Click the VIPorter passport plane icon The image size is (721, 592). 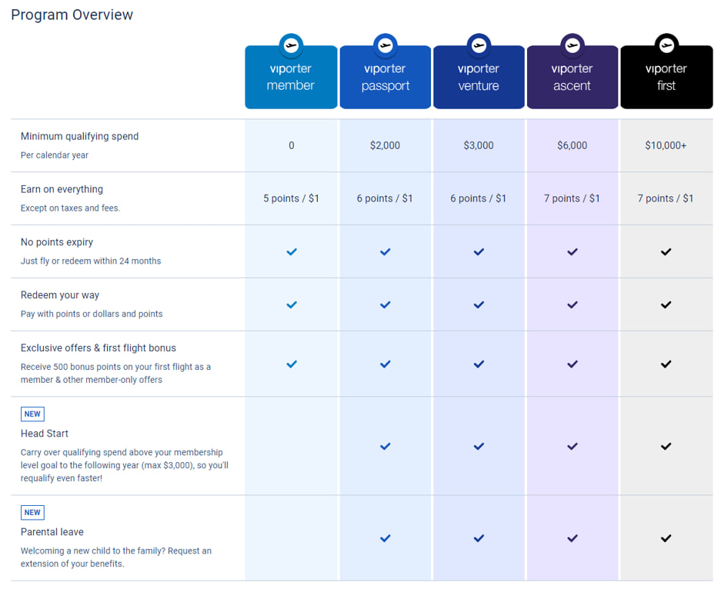385,45
